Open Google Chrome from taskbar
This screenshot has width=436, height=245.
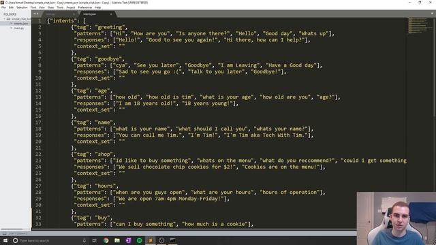106,240
